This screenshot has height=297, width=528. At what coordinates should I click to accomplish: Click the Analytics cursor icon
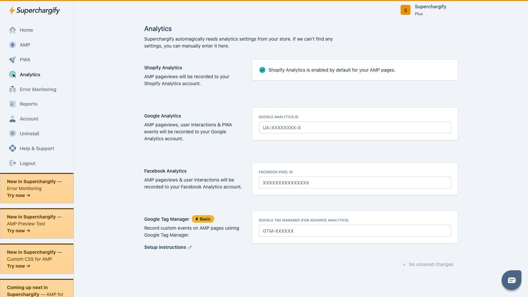pyautogui.click(x=13, y=75)
